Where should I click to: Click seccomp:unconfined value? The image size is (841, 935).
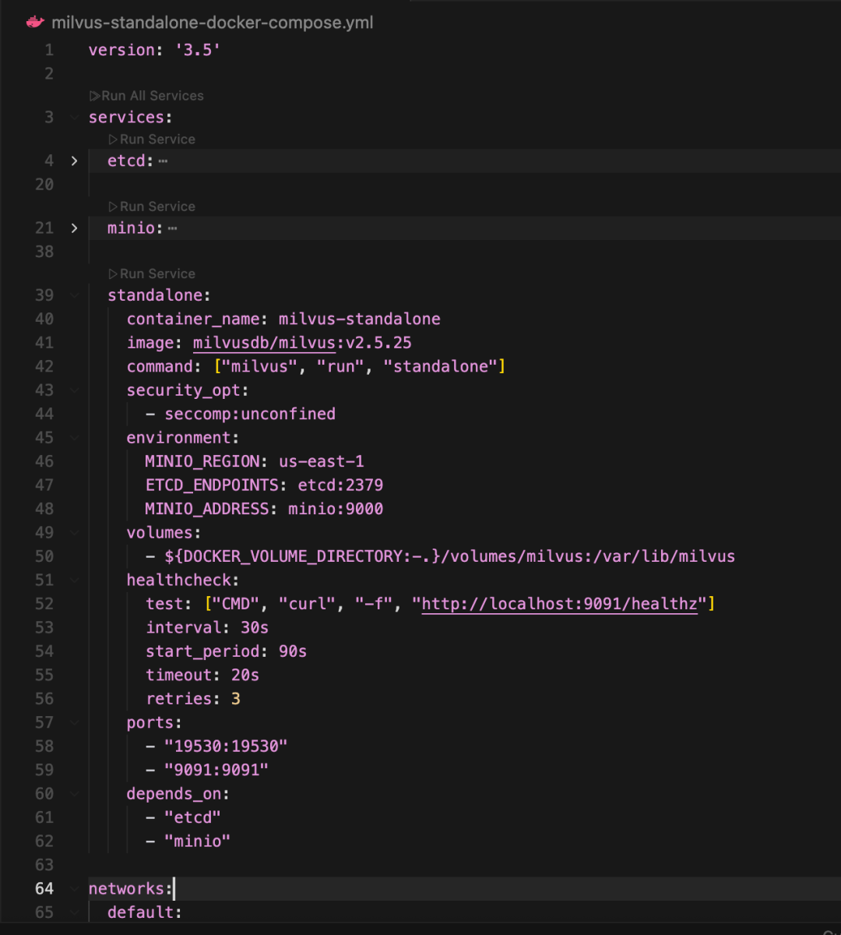pos(250,414)
